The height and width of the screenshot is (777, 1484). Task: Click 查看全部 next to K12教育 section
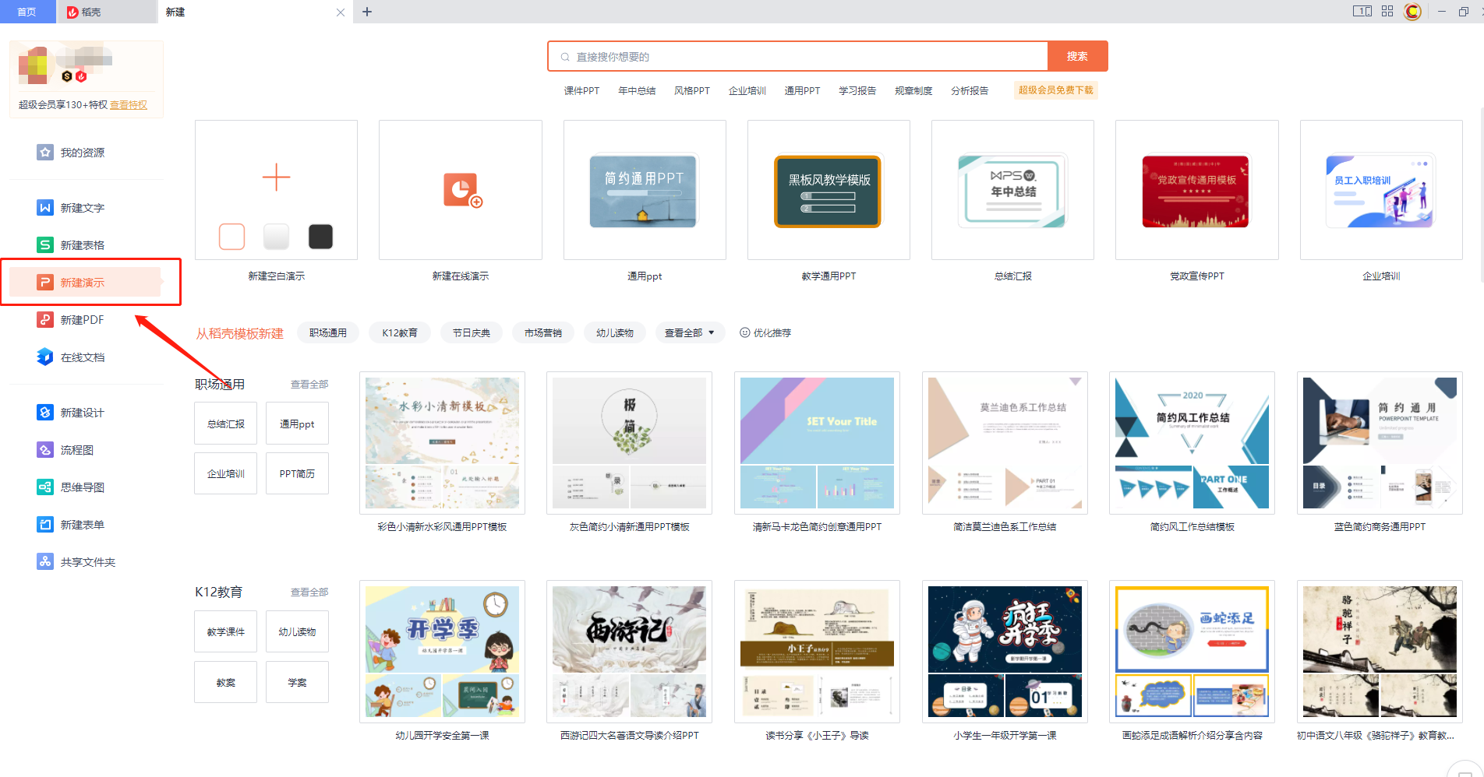click(x=309, y=592)
